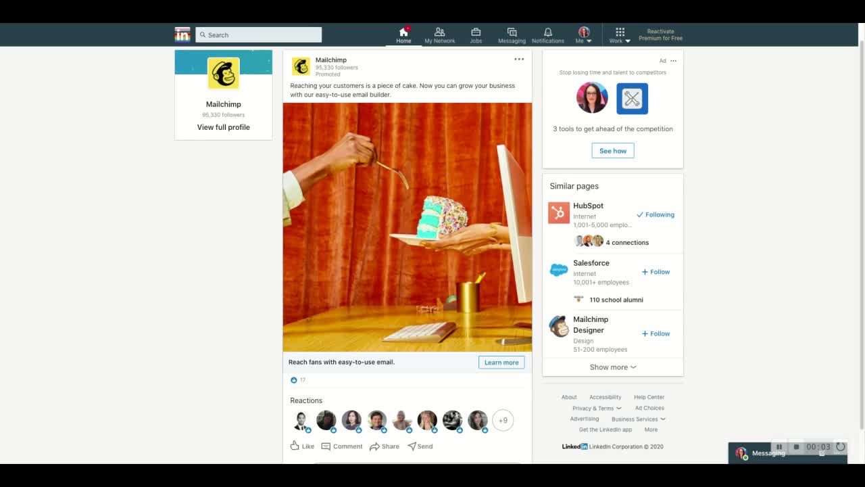
Task: Click Mailchimp logo in left profile card
Action: tap(223, 73)
